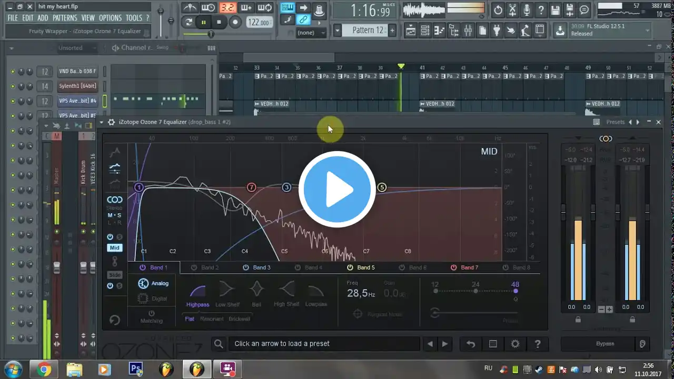Open the Presets dropdown in plugin title bar
The width and height of the screenshot is (674, 379).
(x=615, y=122)
